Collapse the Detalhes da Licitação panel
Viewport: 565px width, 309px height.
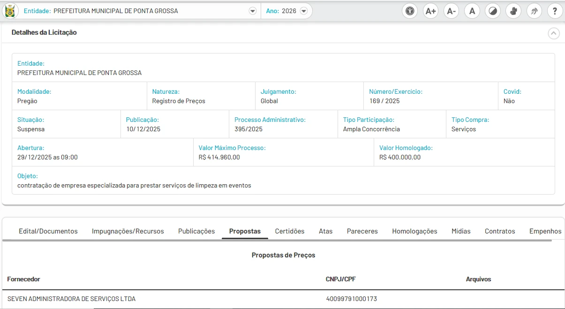(554, 33)
